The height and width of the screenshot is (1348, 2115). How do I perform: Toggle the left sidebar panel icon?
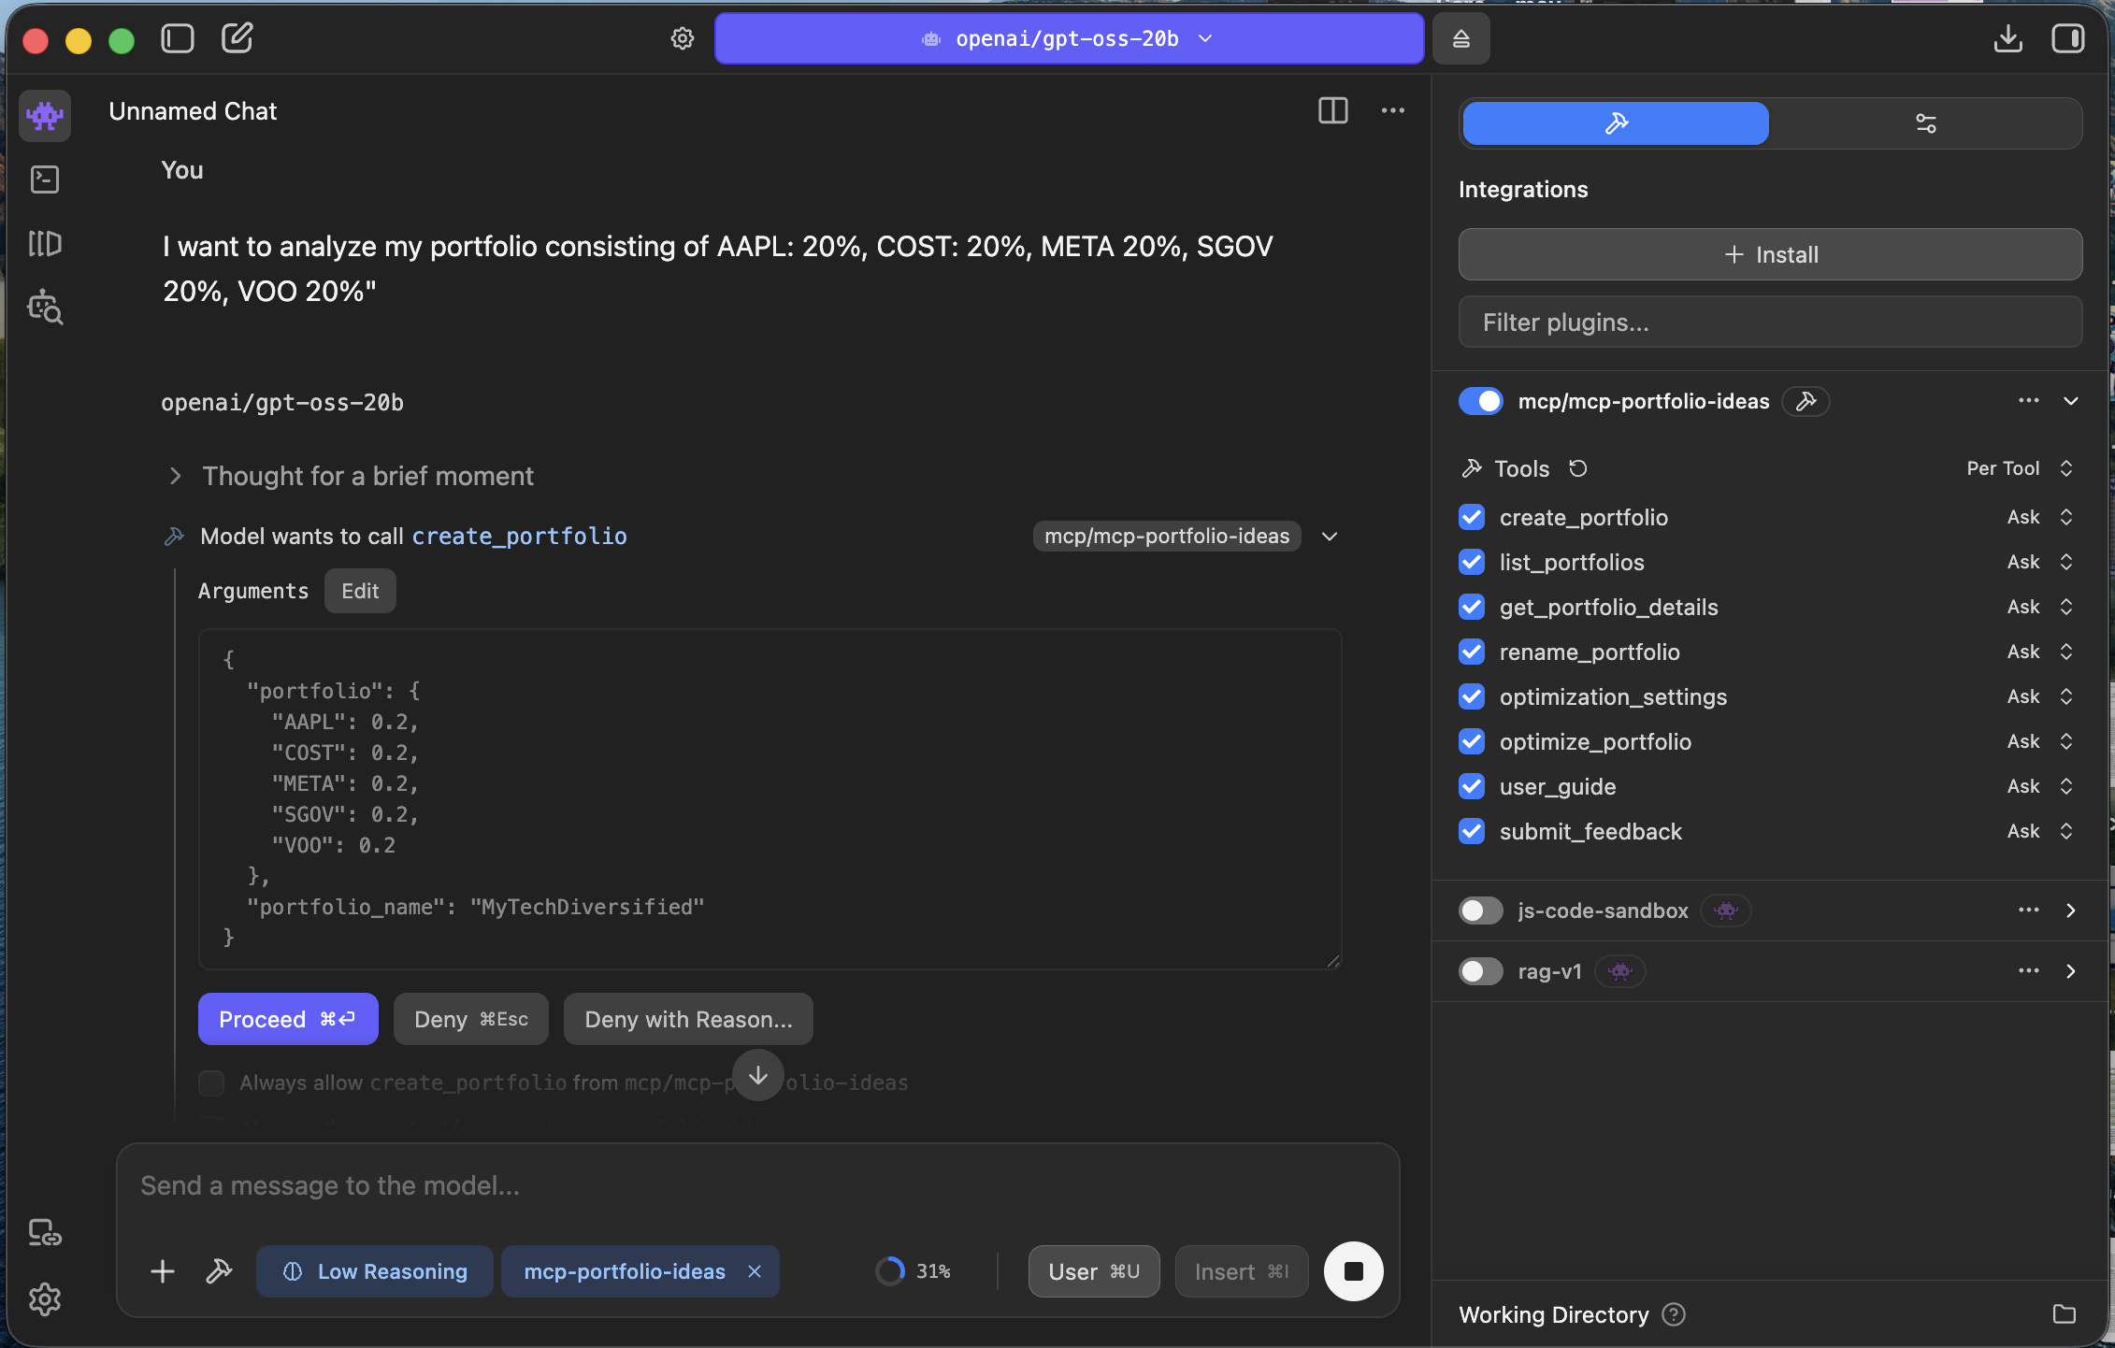(178, 38)
